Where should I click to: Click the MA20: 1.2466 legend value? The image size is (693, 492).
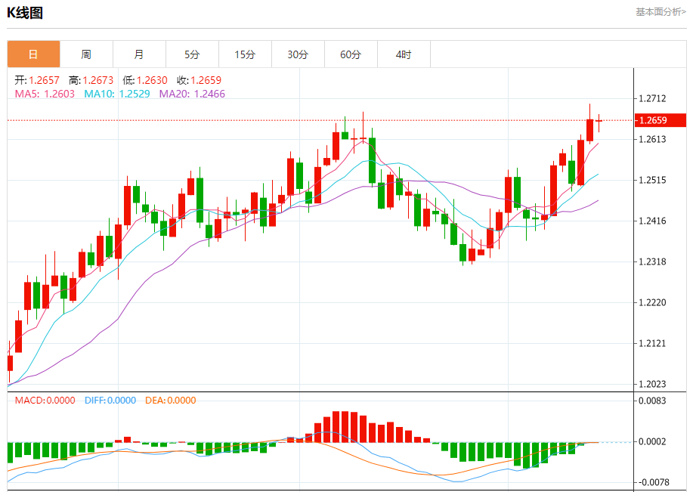click(192, 94)
